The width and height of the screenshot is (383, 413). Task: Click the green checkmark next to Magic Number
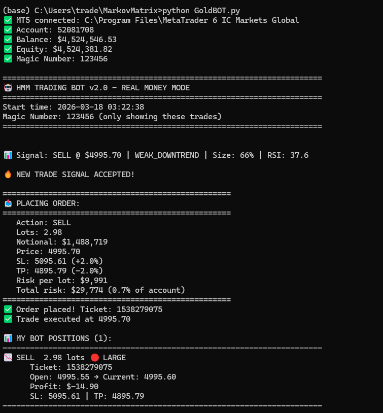tap(8, 59)
